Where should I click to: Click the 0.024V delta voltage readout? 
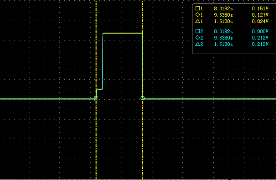pos(260,21)
